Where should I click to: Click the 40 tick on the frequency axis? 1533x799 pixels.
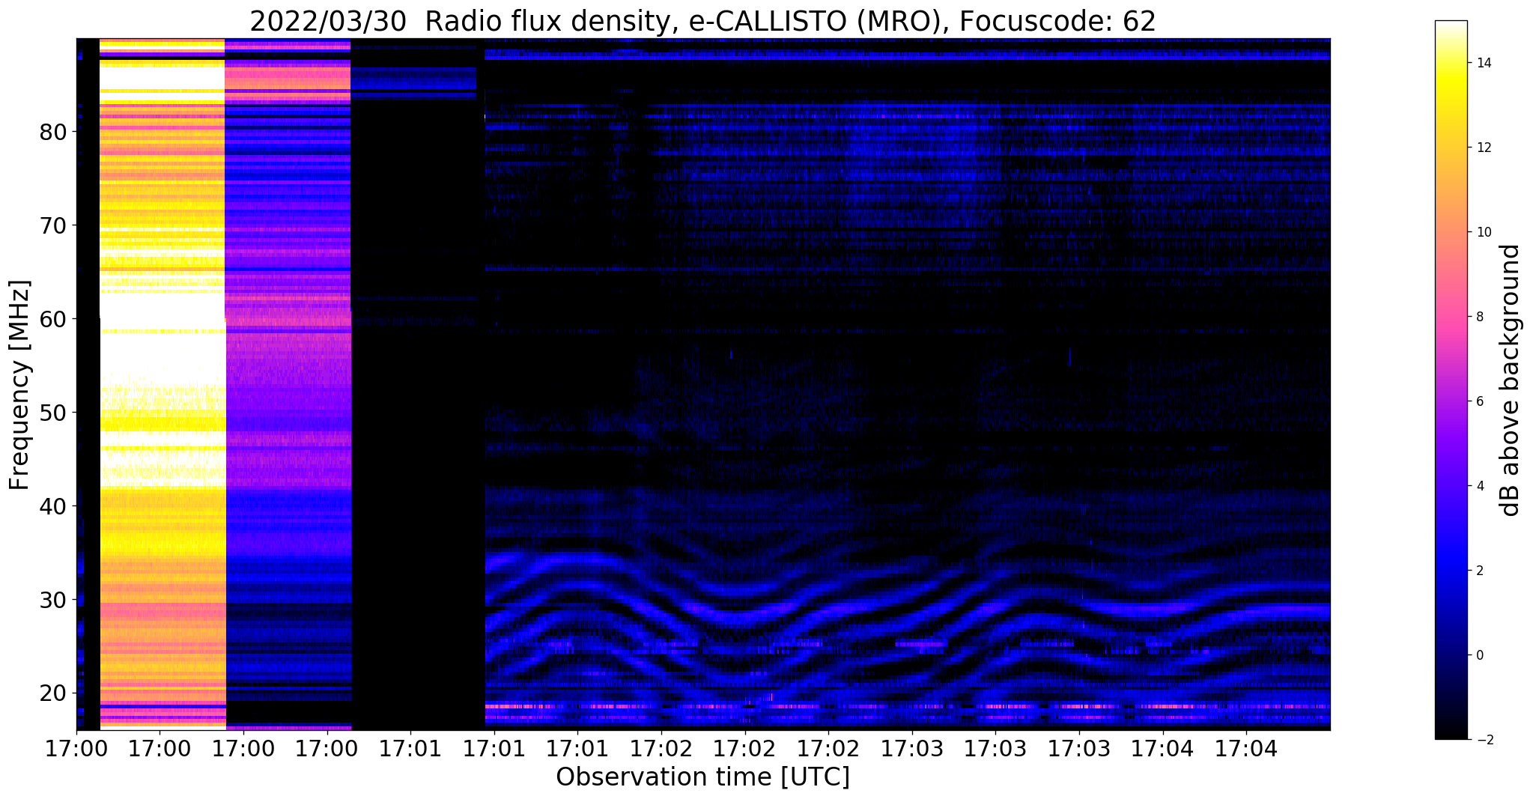54,506
